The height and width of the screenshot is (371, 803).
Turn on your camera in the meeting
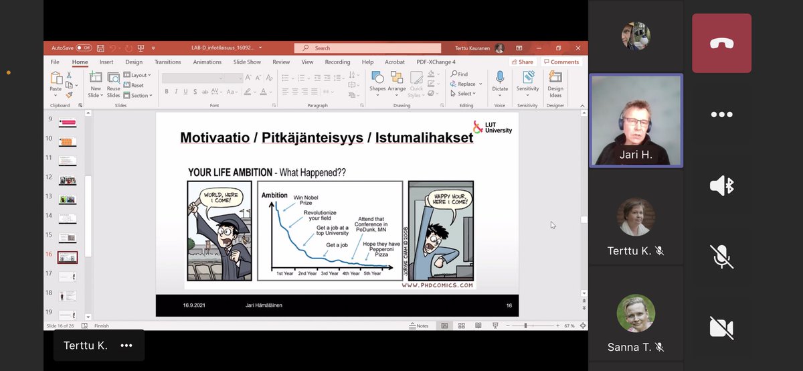721,327
